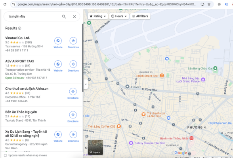Select Trà chanh con cá-tân bình pin
Screen dimensions: 233x158
(143, 114)
